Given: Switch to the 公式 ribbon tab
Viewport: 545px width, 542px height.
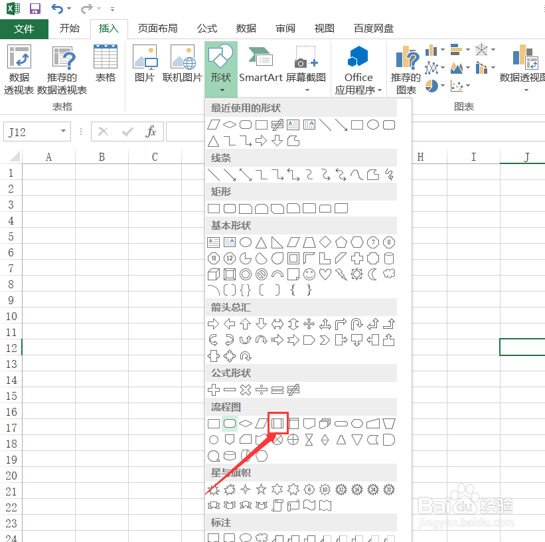Looking at the screenshot, I should (207, 28).
